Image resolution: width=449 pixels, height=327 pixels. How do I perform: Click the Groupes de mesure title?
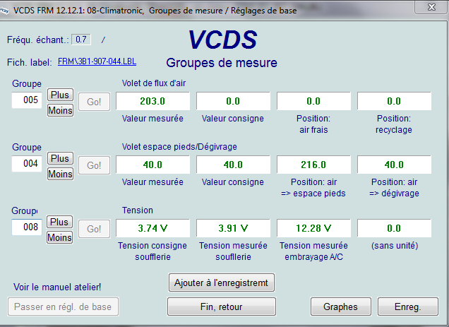click(x=222, y=63)
